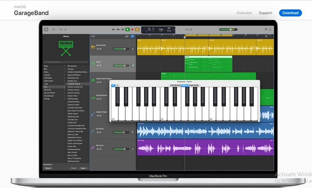Switch keyboard window to piano view button

pyautogui.click(x=113, y=85)
